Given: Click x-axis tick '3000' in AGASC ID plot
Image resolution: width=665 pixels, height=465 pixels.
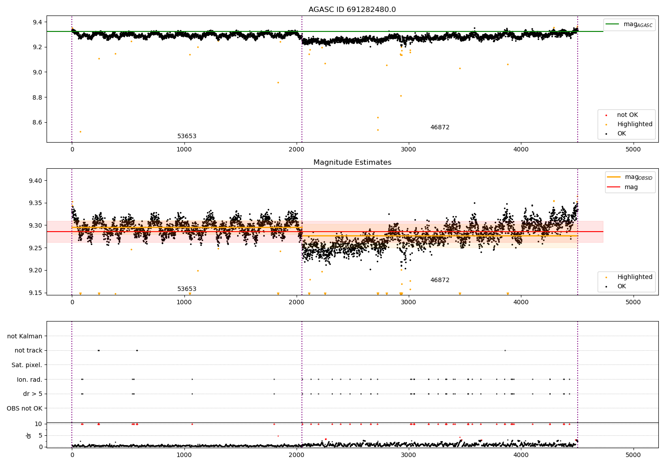Looking at the screenshot, I should click(x=408, y=150).
